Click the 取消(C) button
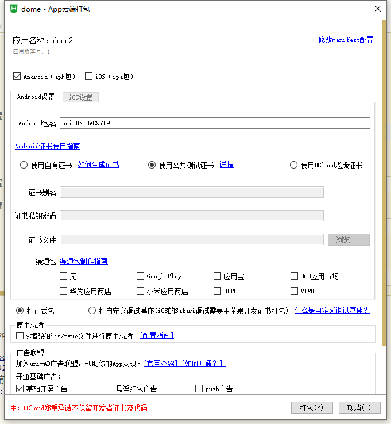 tap(359, 408)
